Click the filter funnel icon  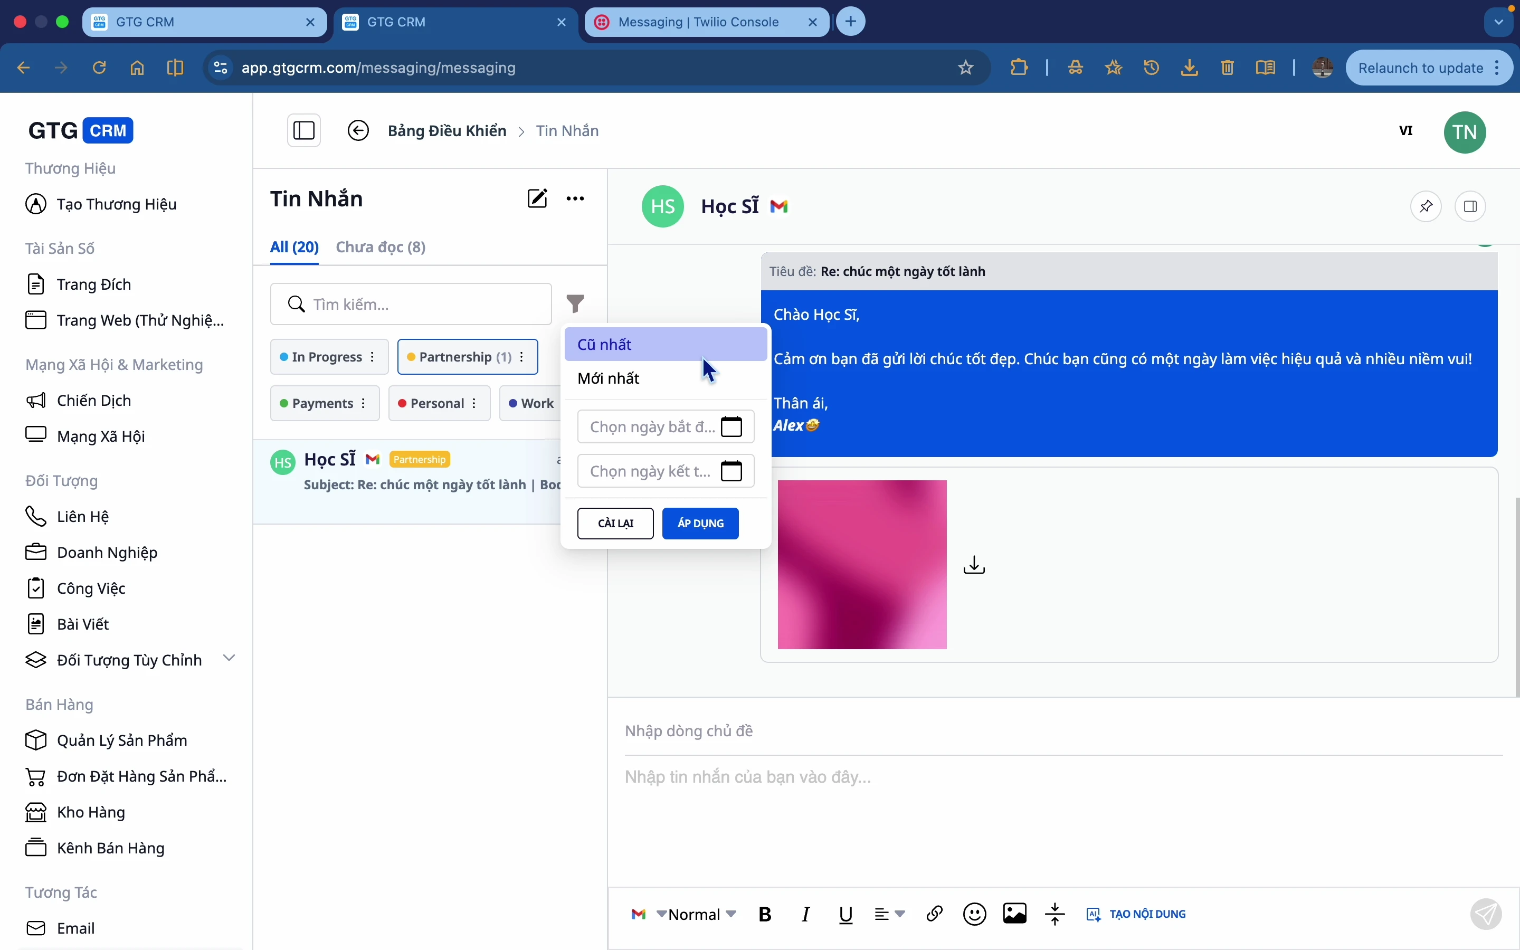(x=575, y=303)
